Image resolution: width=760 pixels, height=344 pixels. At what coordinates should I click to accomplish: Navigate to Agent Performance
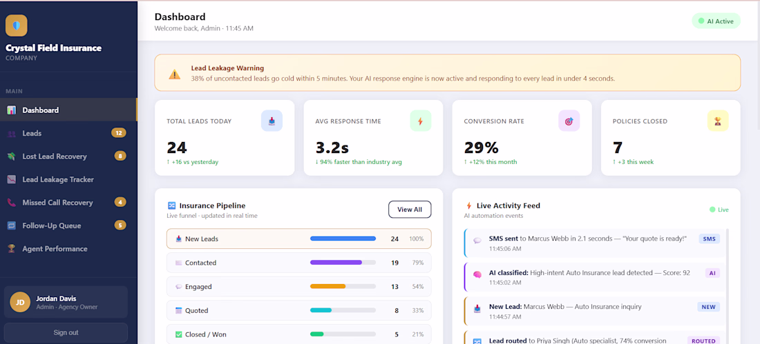[68, 249]
